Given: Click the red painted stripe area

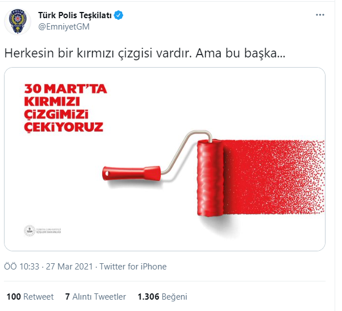Looking at the screenshot, I should pos(274,177).
